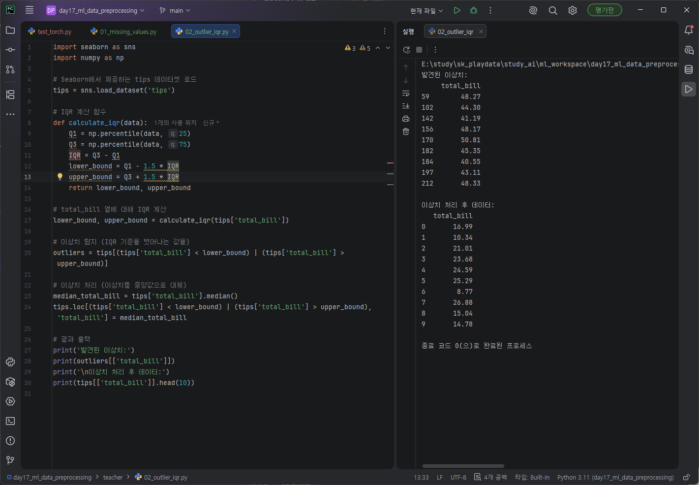Open the Terminal tool window

click(10, 421)
